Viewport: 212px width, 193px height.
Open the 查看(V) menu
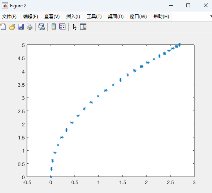(x=52, y=17)
